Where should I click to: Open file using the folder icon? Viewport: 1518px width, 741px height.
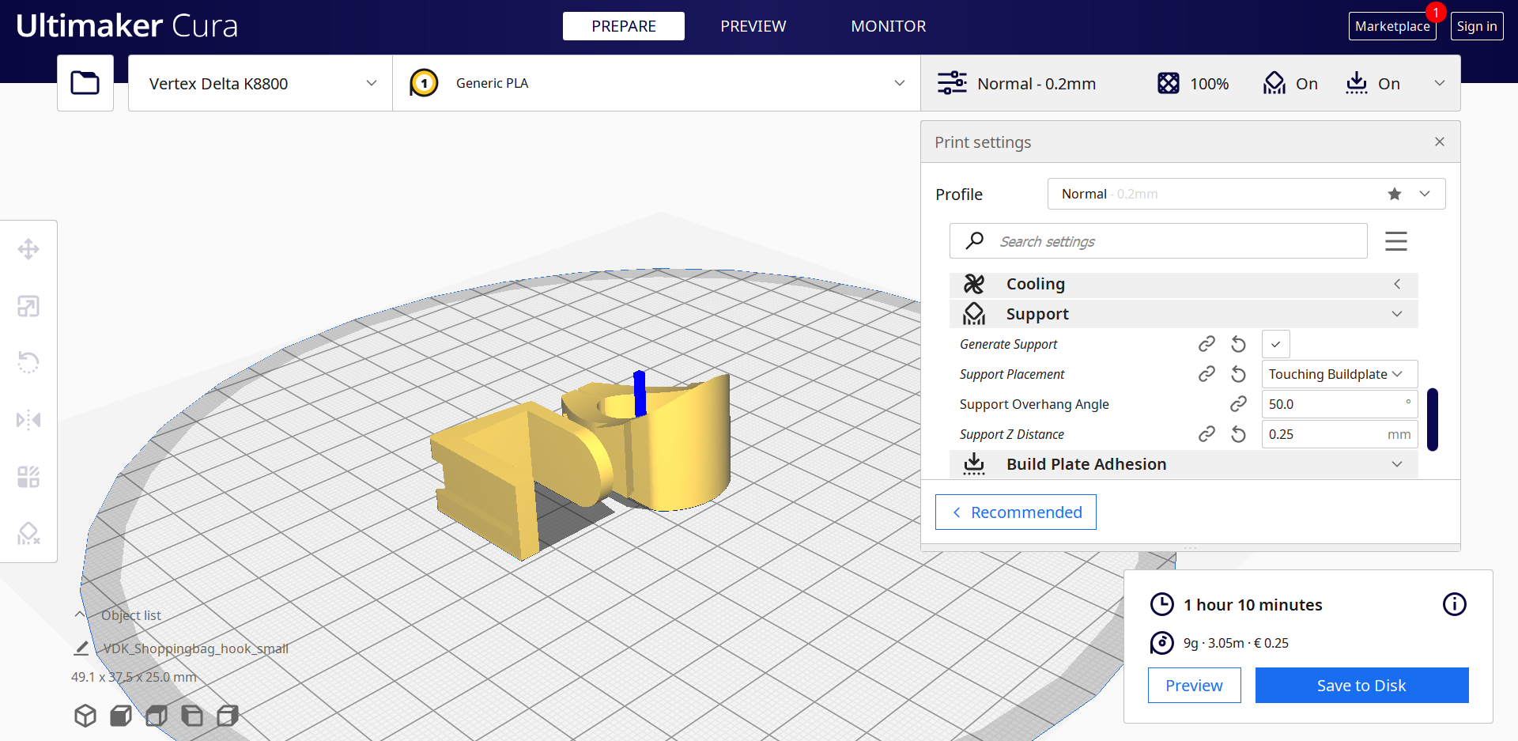[x=85, y=83]
